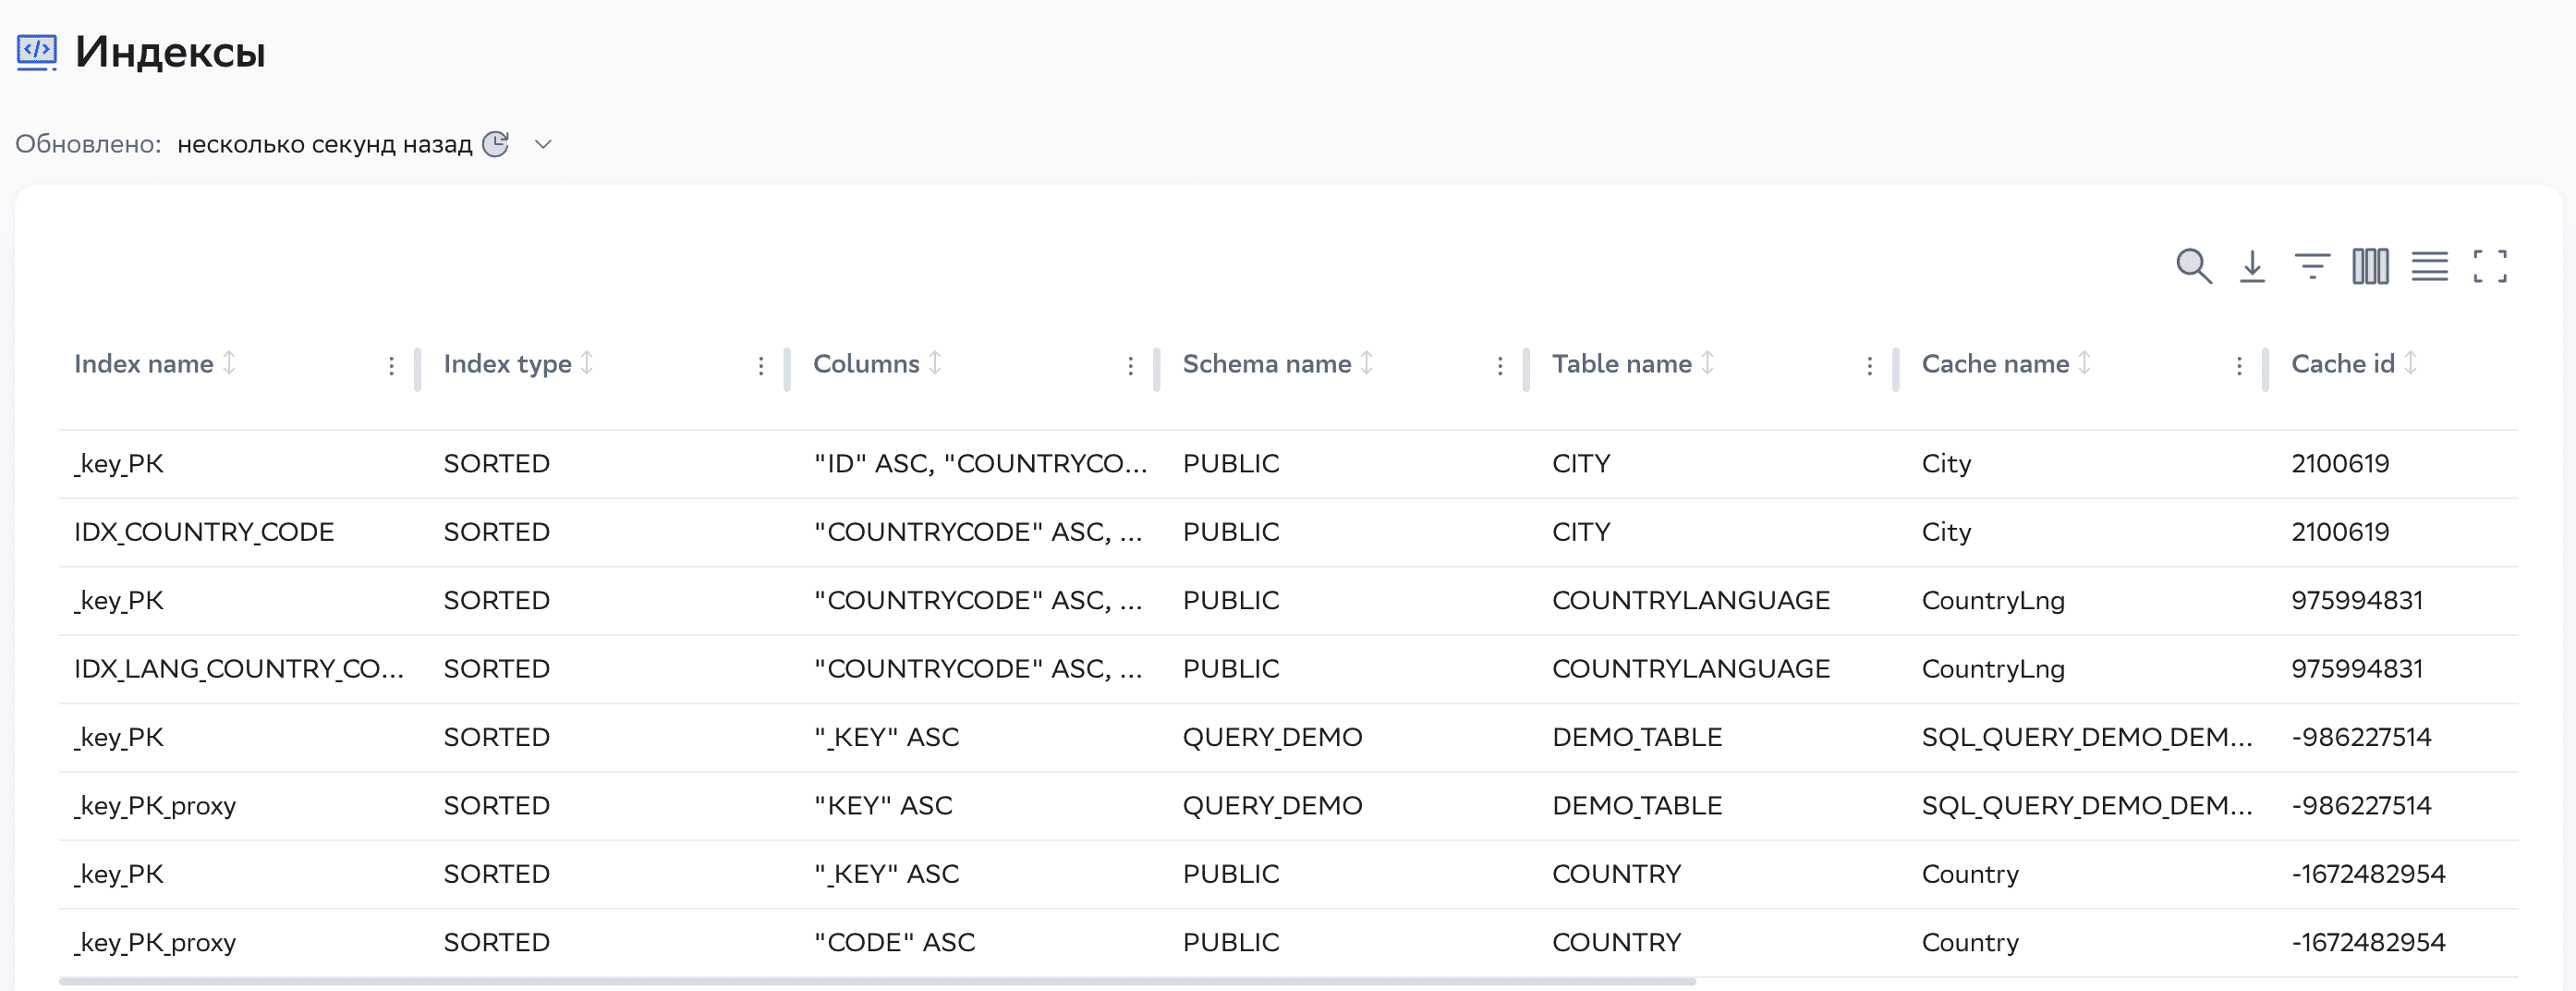Click the columns visibility icon

coord(2370,265)
